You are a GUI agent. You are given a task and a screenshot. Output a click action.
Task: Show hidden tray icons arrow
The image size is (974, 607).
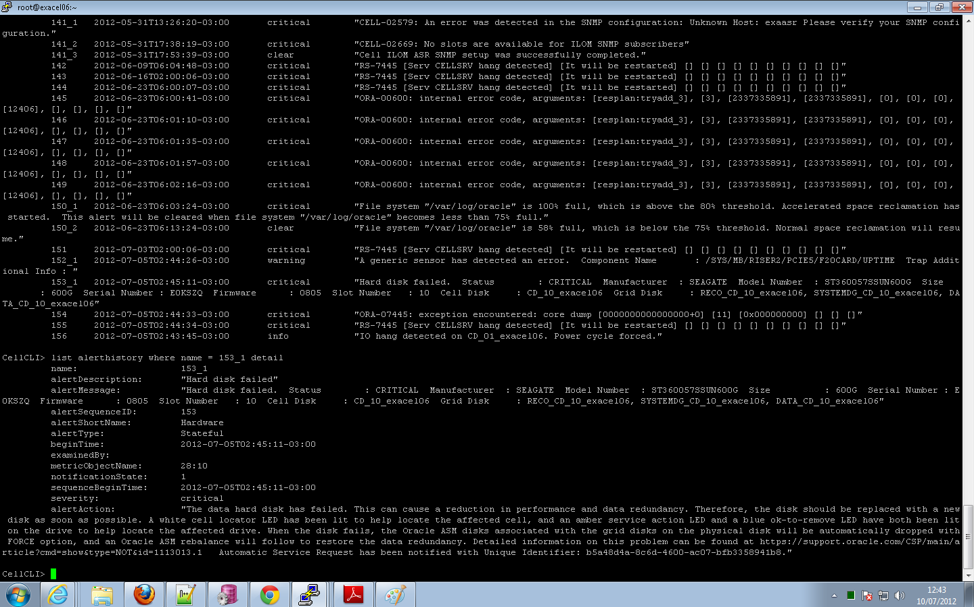click(834, 596)
